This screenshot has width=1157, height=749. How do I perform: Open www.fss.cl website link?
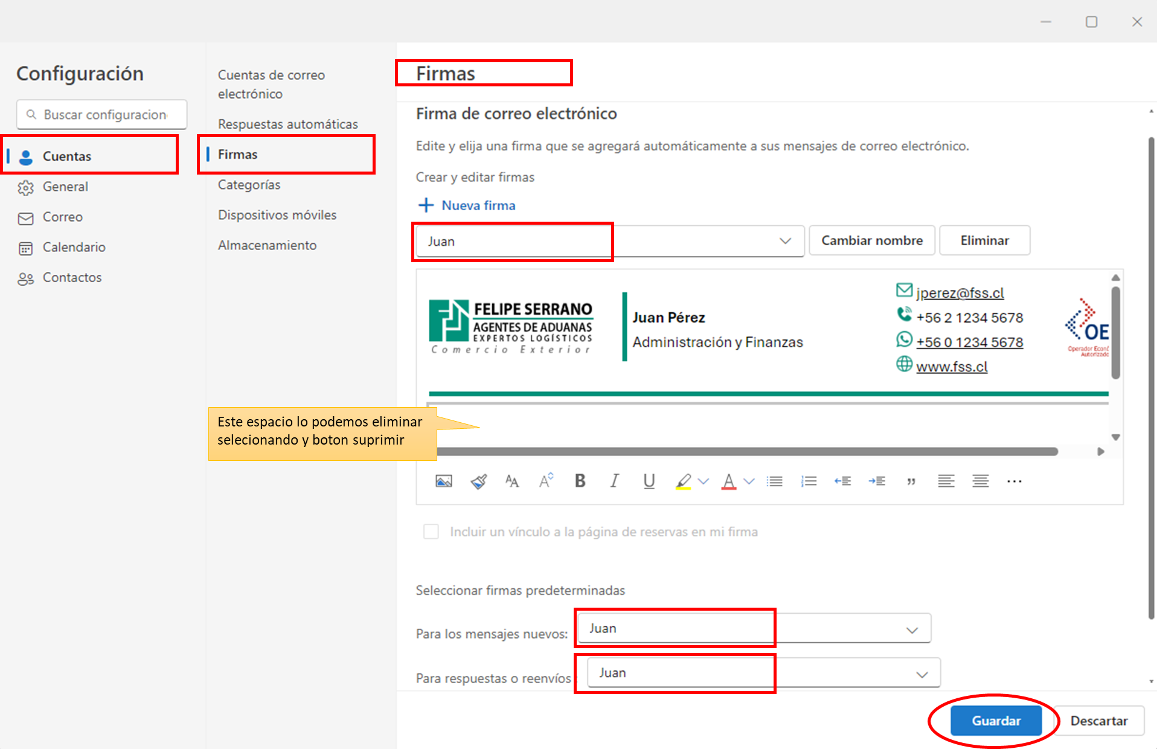pyautogui.click(x=952, y=367)
